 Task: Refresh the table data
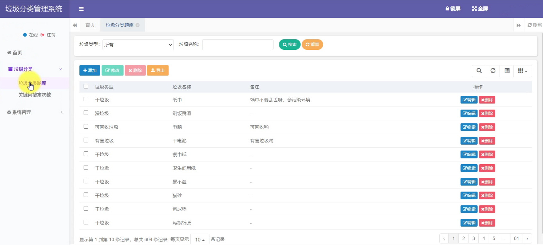pos(493,71)
